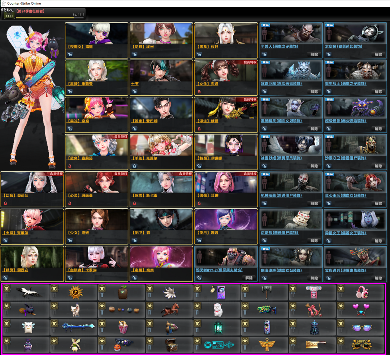Click the 【第24季度征服者】 title text
This screenshot has width=390, height=355.
(30, 11)
